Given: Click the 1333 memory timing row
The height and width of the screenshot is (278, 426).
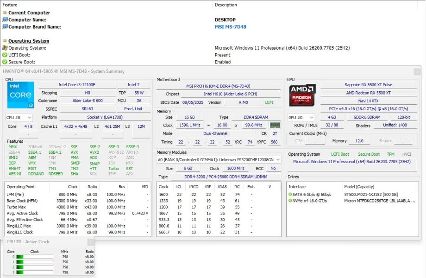Looking at the screenshot, I should click(219, 201).
